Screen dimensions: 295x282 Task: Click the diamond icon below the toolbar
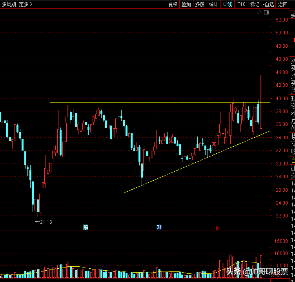pyautogui.click(x=259, y=13)
